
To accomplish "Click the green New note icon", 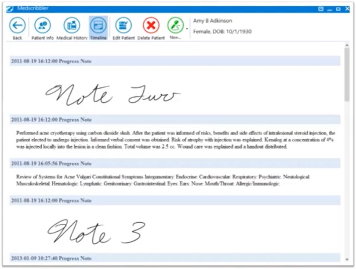I will point(175,25).
